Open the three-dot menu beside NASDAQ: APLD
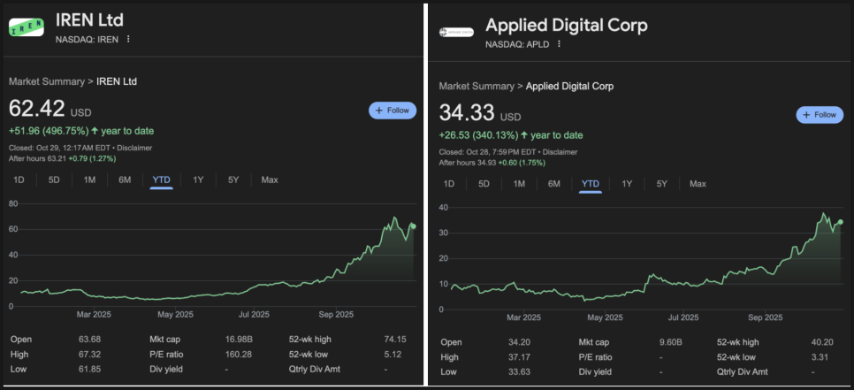Viewport: 854px width, 390px height. coord(559,43)
